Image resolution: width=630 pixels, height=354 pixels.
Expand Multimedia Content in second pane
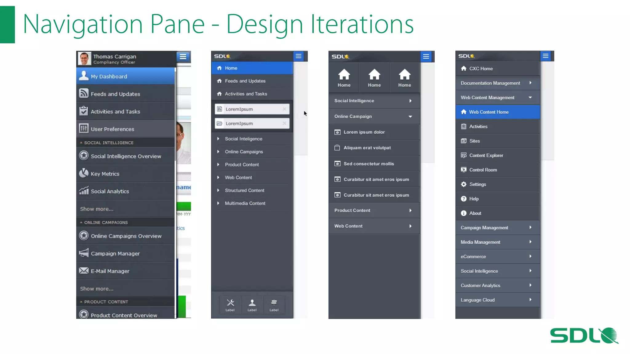252,203
